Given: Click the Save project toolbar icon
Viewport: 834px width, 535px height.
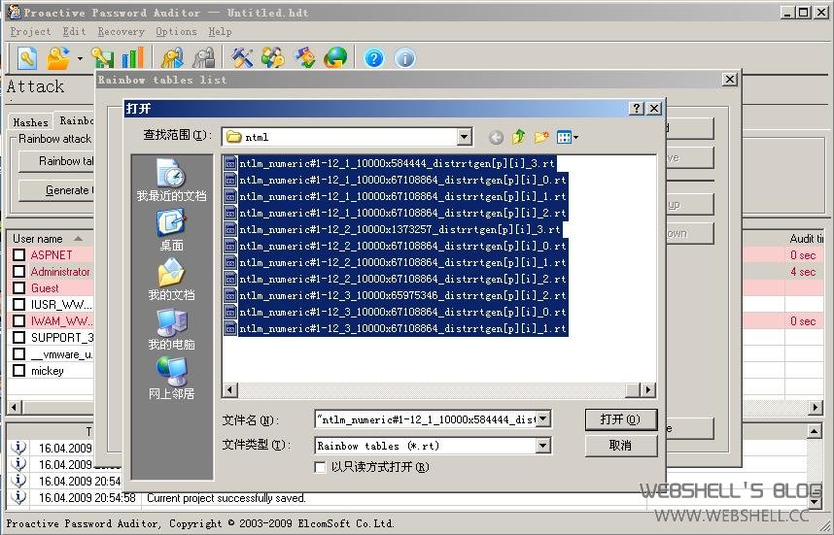Looking at the screenshot, I should click(102, 58).
